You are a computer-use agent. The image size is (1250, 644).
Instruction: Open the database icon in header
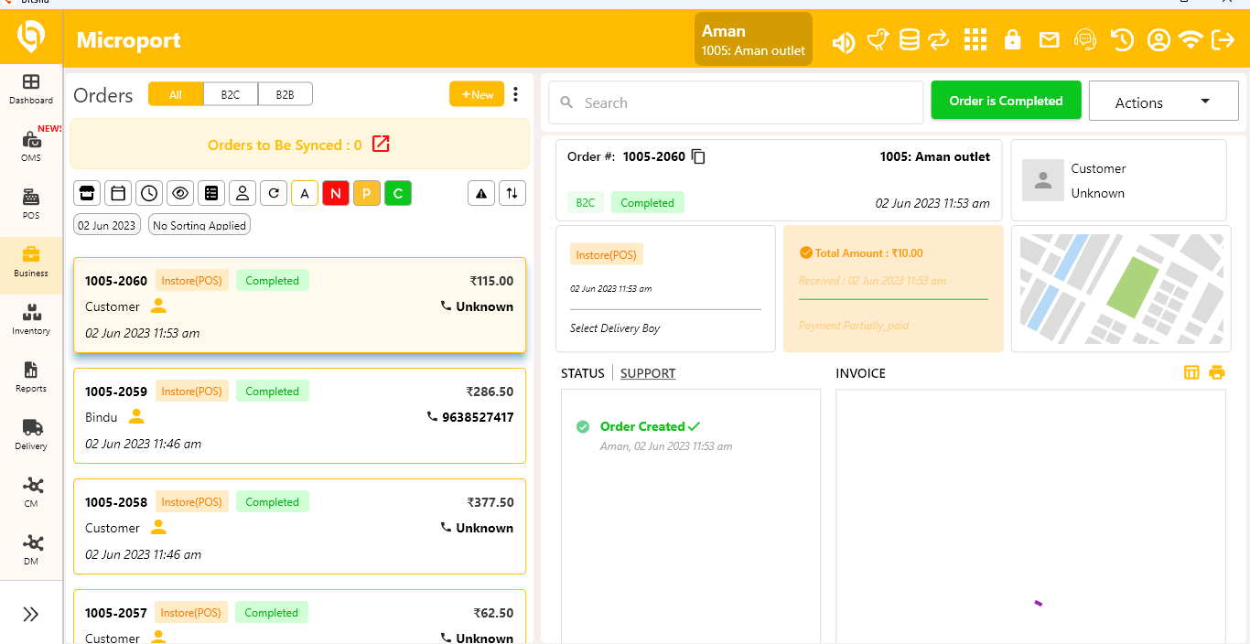point(909,39)
